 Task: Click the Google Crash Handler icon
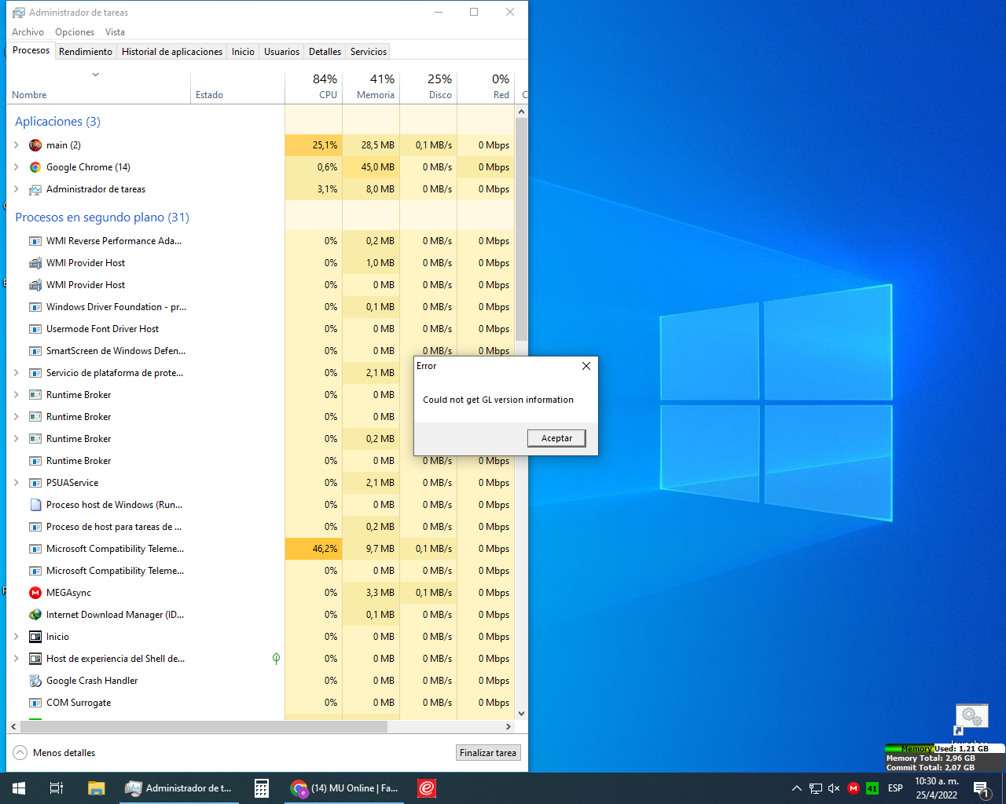[35, 681]
